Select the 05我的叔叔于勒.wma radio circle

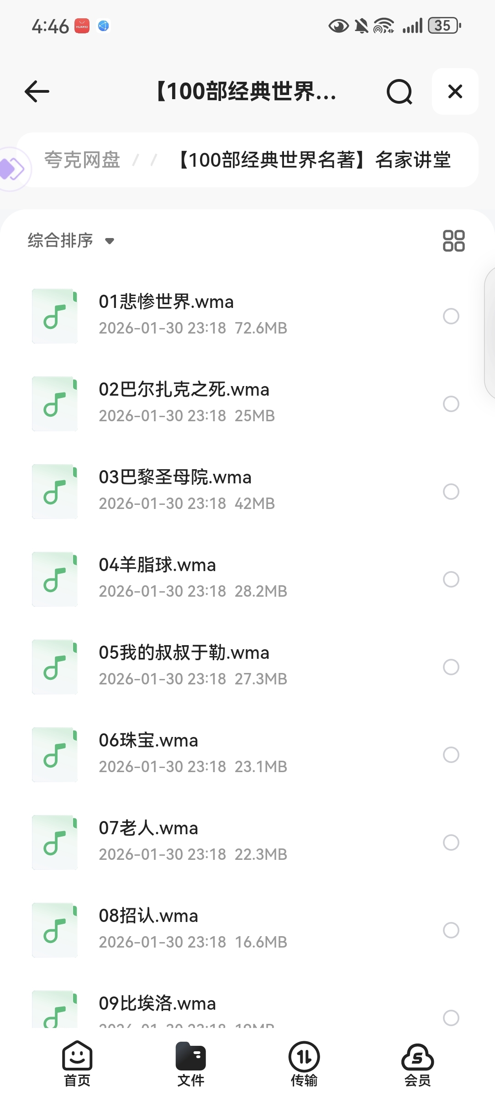[451, 667]
